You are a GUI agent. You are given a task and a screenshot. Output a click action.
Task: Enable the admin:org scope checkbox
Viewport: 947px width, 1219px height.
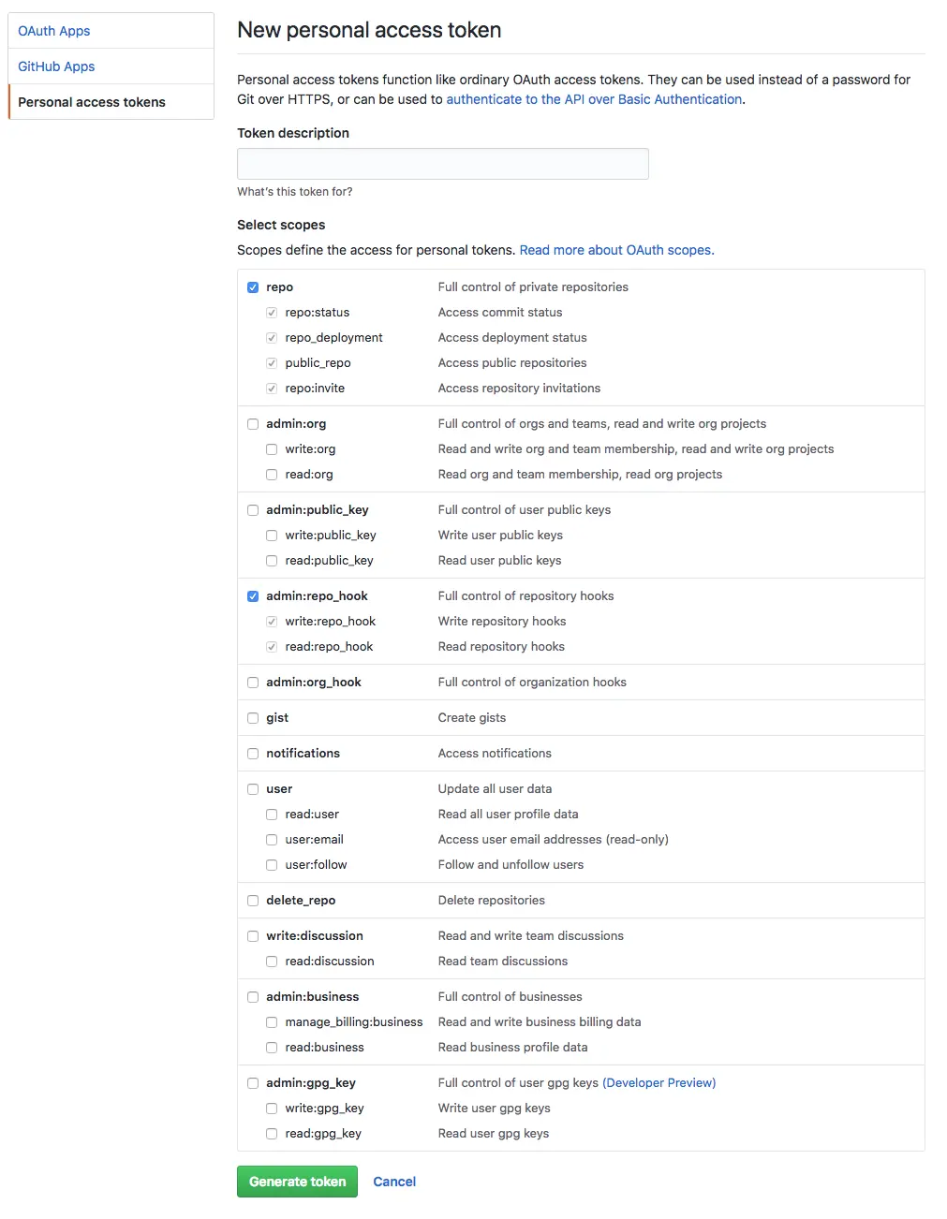pyautogui.click(x=253, y=424)
